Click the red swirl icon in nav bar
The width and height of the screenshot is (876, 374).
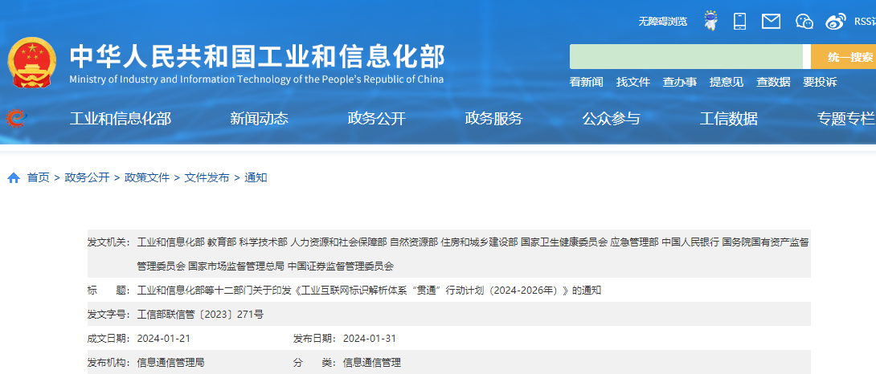pyautogui.click(x=15, y=119)
